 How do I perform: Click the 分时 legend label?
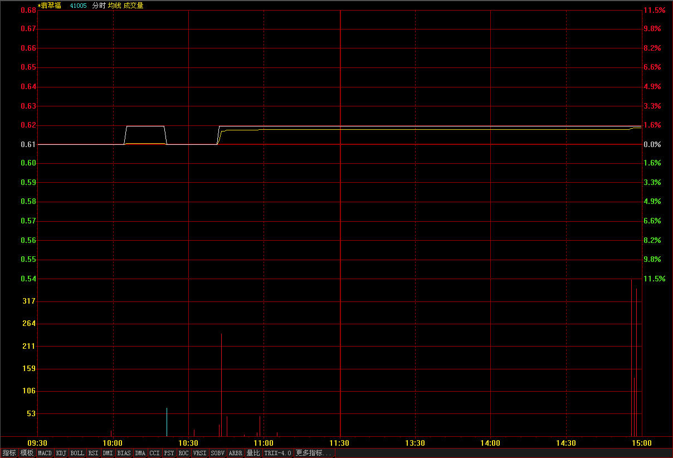[x=99, y=5]
